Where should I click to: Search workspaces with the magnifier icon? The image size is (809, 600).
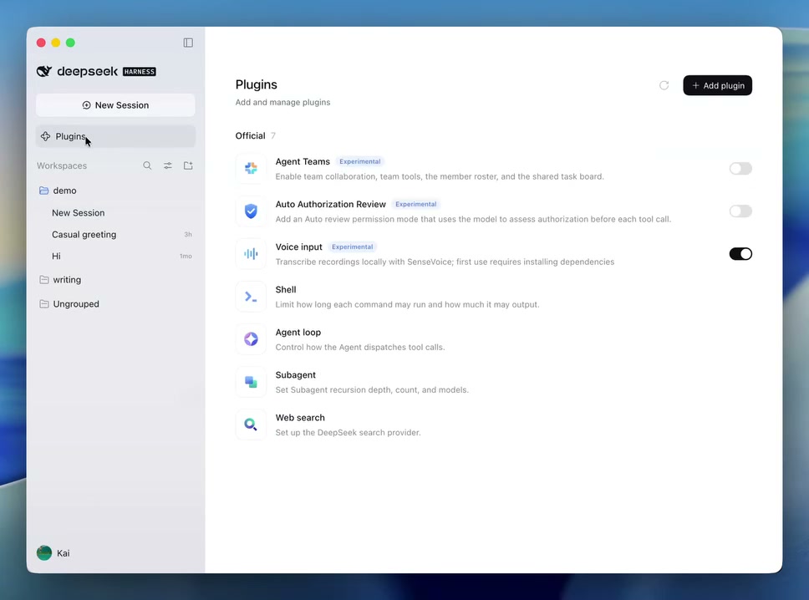pos(148,165)
